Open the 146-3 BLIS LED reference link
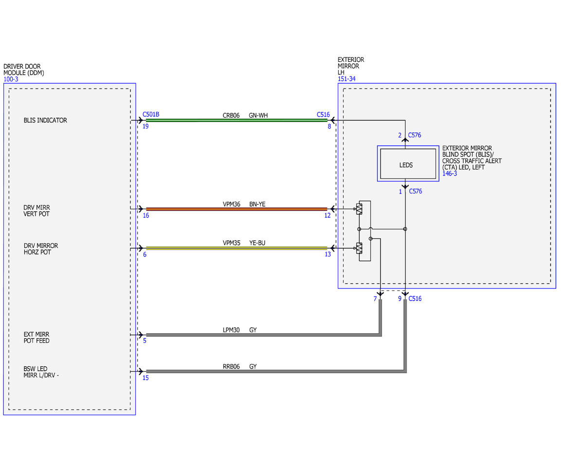 pyautogui.click(x=450, y=174)
